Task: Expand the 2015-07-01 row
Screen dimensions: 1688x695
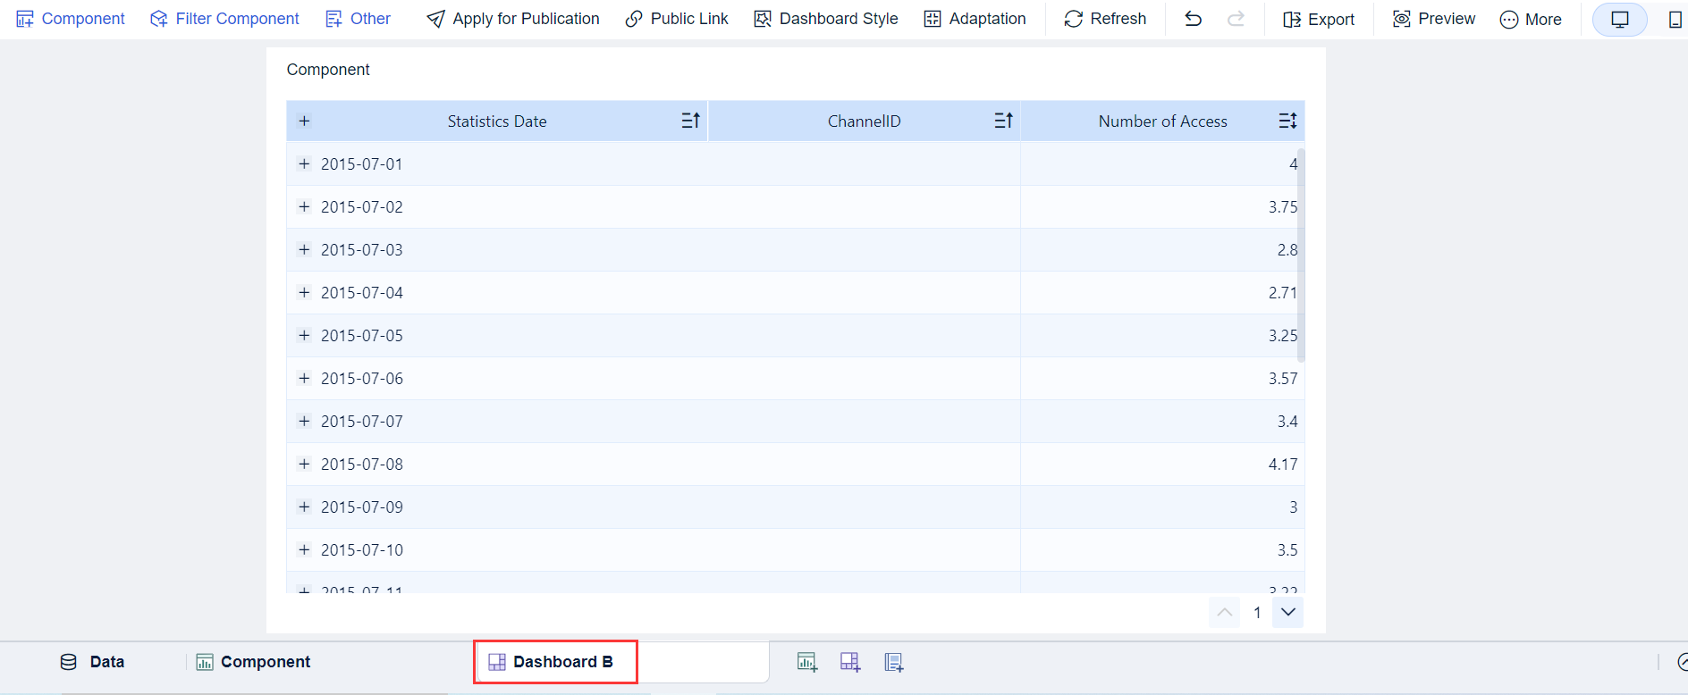Action: 304,163
